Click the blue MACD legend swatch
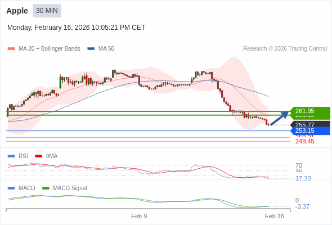 tap(11, 188)
